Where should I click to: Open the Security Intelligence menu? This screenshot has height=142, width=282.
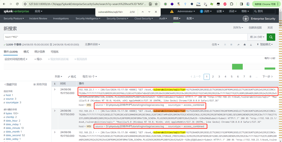pyautogui.click(x=88, y=19)
